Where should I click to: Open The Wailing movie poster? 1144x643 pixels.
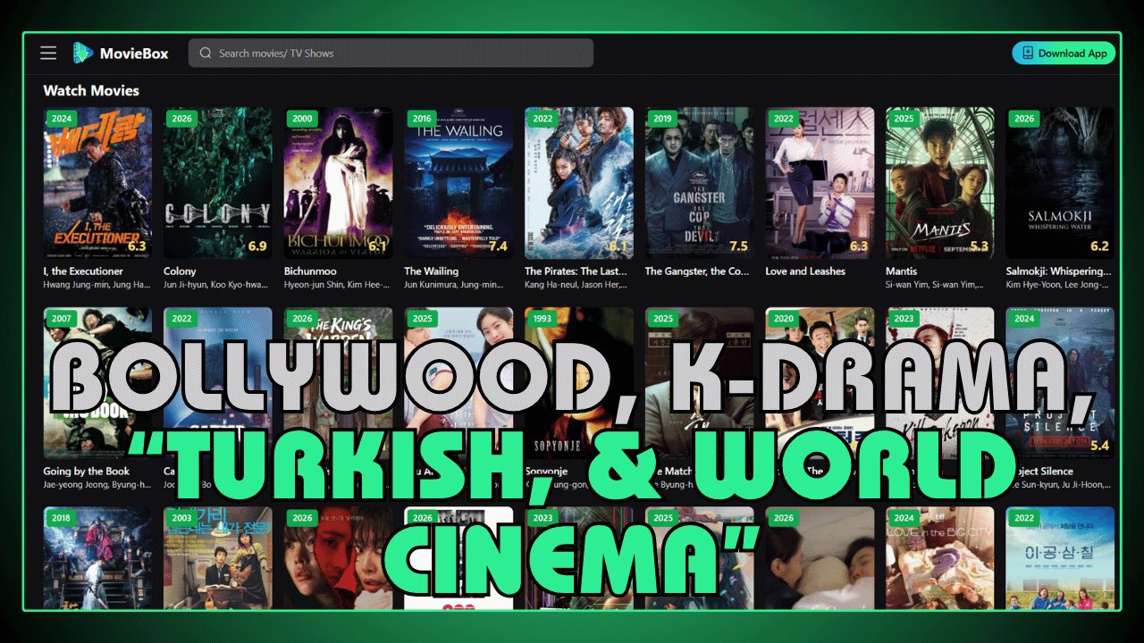[x=458, y=183]
